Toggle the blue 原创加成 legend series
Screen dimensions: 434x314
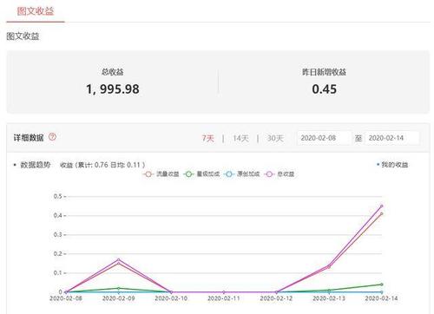coord(242,174)
